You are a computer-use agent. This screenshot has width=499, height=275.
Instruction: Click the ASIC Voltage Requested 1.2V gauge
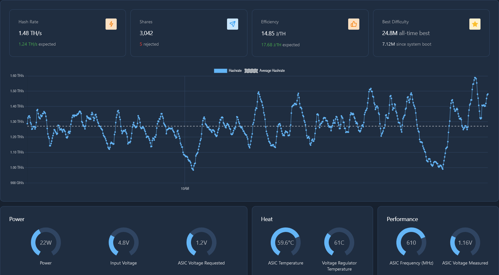pyautogui.click(x=202, y=242)
